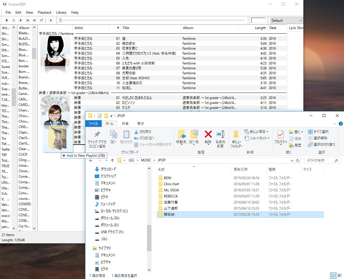Select CLICK in the album list
Image resolution: width=344 pixels, height=279 pixels.
coord(23,154)
